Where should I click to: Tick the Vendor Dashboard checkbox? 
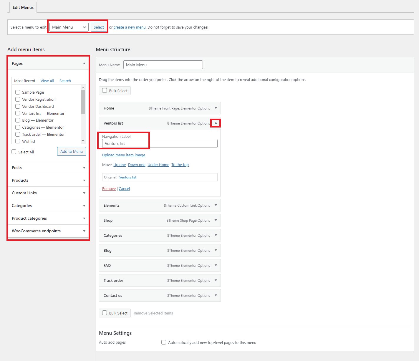pos(18,106)
